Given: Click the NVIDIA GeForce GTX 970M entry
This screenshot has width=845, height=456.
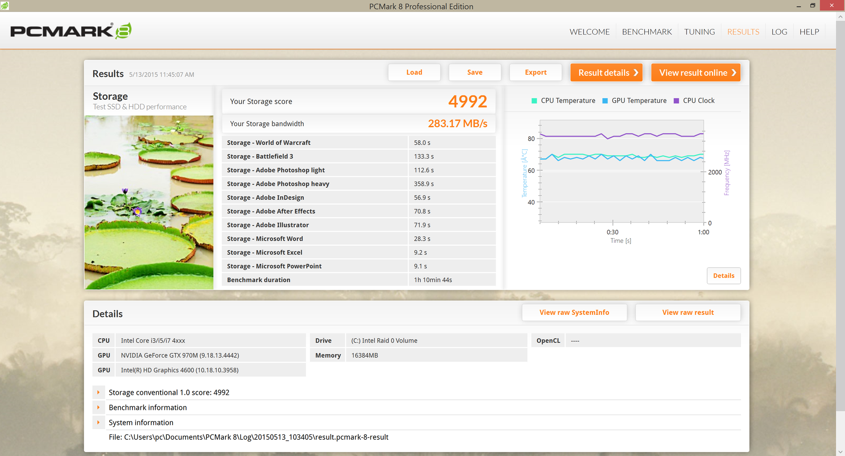Looking at the screenshot, I should coord(210,355).
